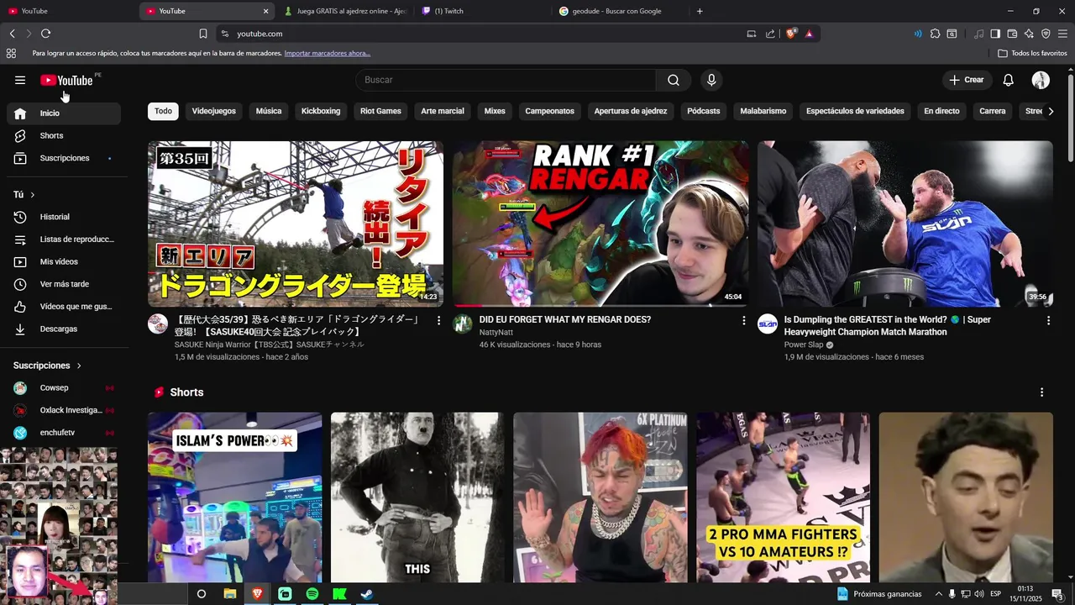Bookmark this page icon in address bar
The image size is (1075, 605).
pyautogui.click(x=202, y=34)
